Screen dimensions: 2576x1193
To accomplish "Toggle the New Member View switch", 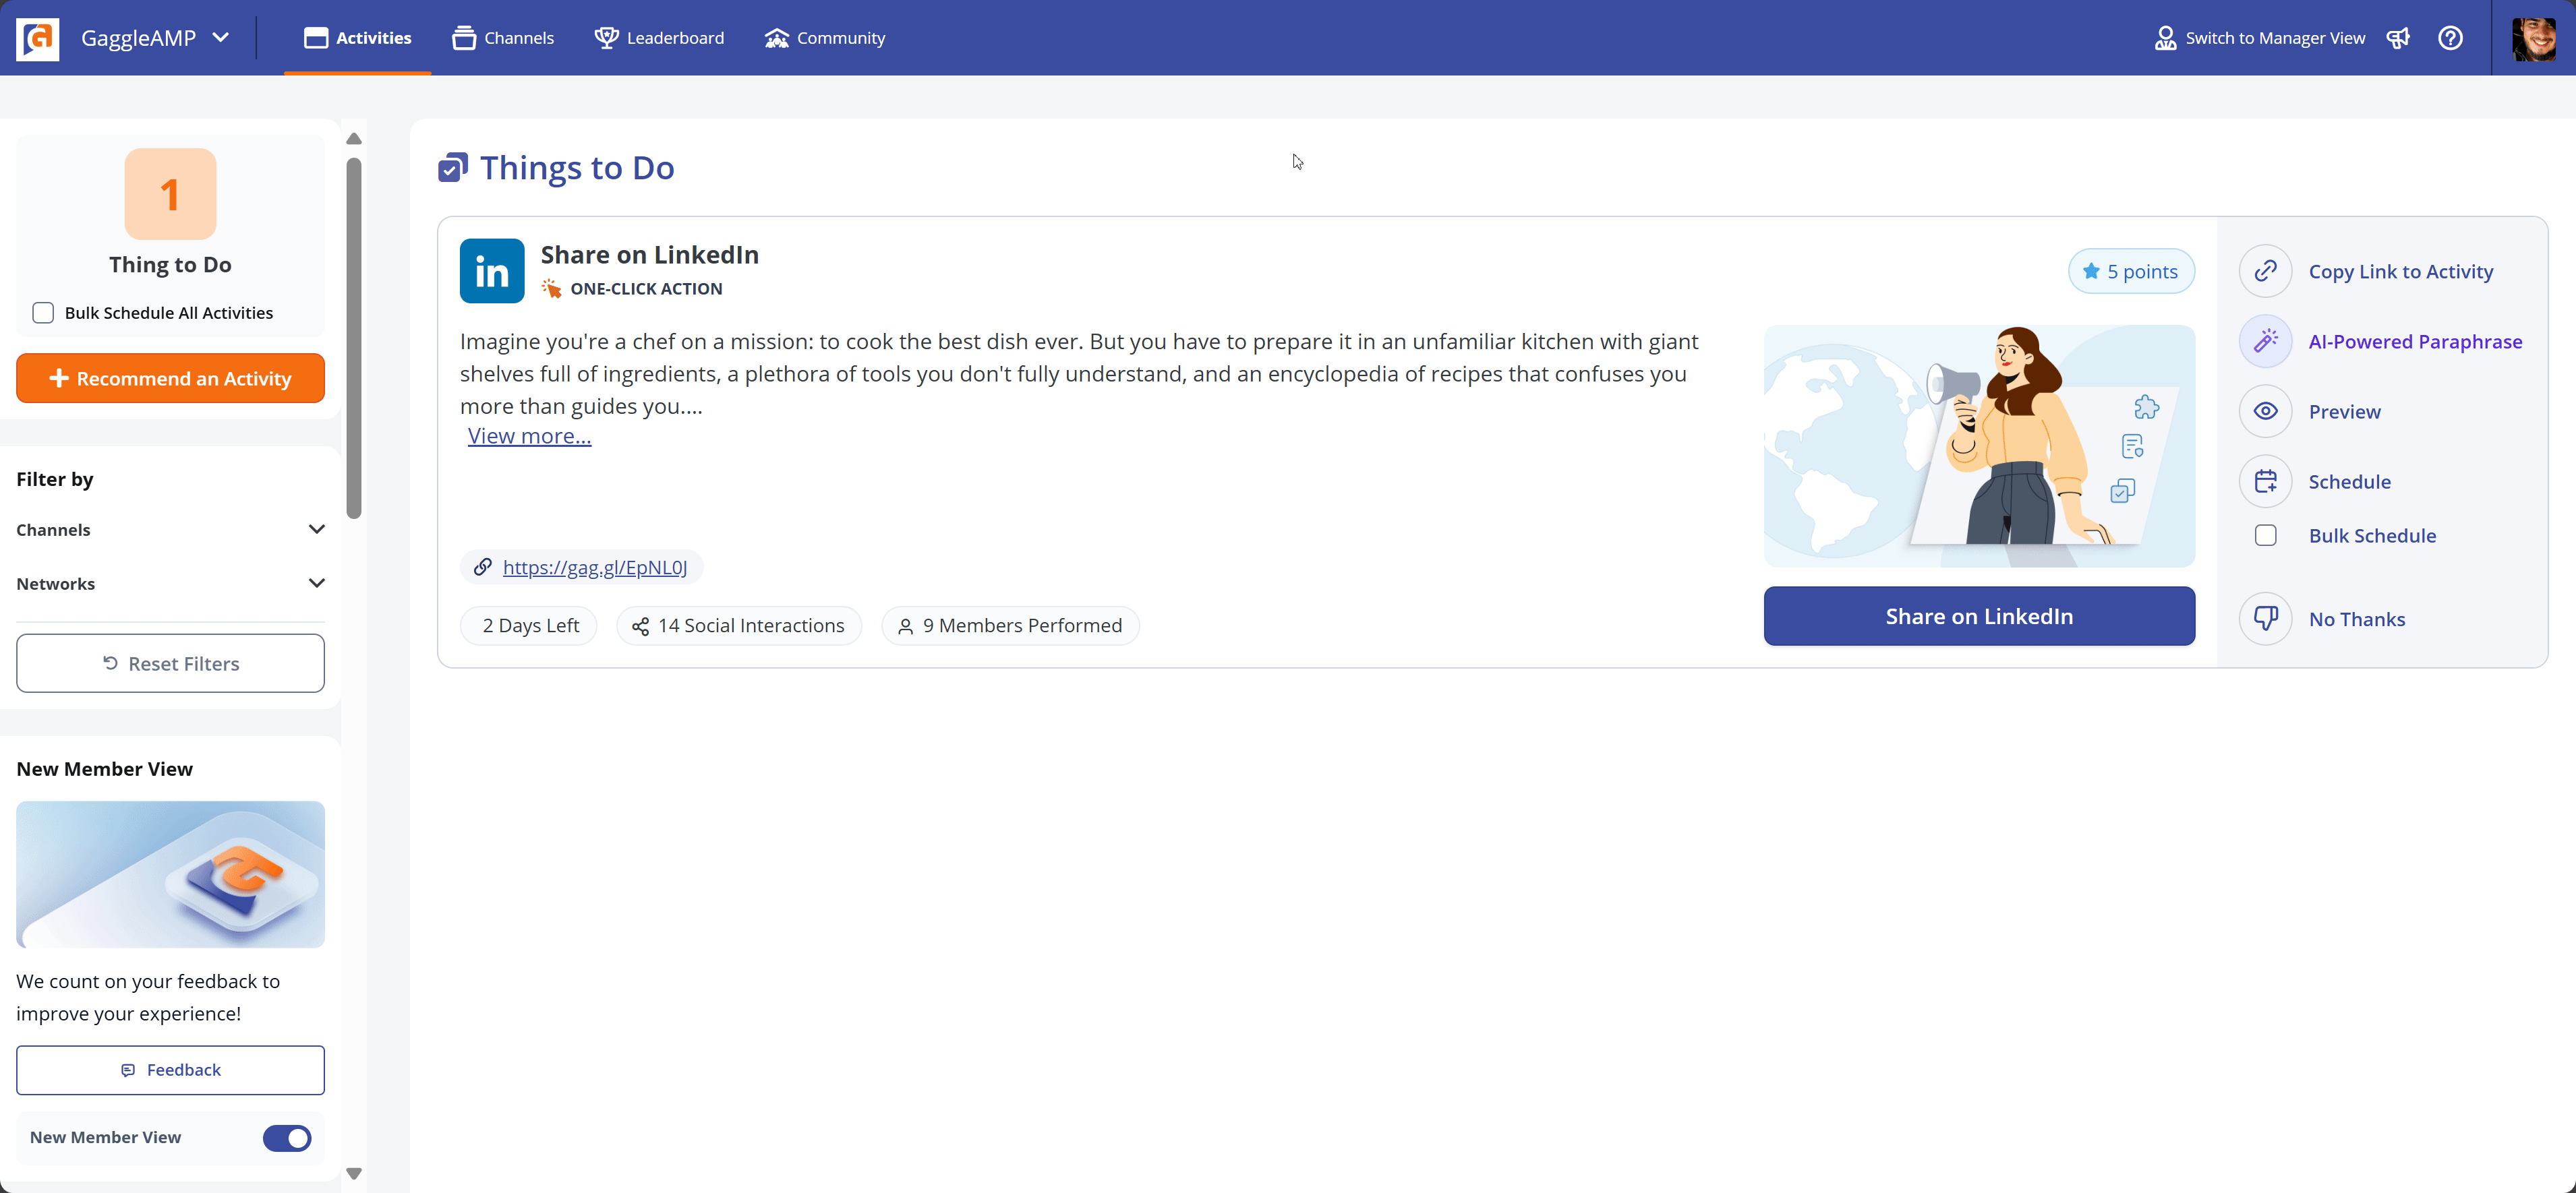I will 287,1137.
